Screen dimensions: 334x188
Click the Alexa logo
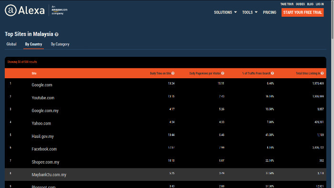25,10
